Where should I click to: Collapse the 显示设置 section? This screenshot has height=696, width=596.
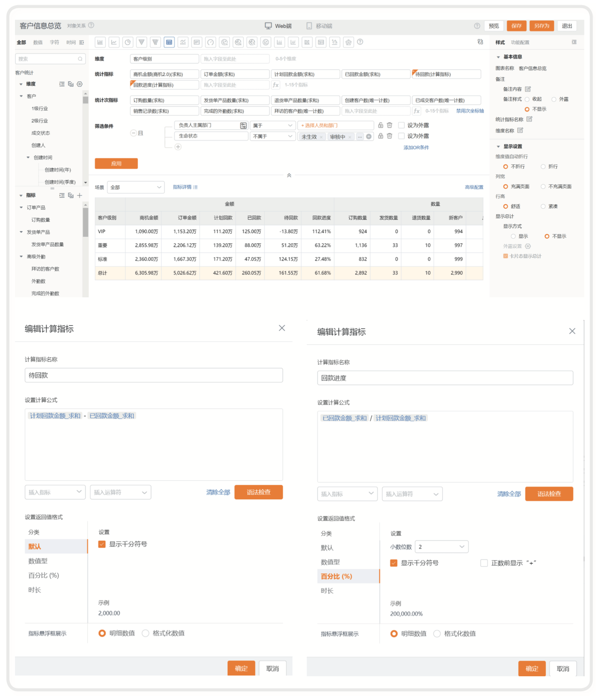tap(498, 146)
